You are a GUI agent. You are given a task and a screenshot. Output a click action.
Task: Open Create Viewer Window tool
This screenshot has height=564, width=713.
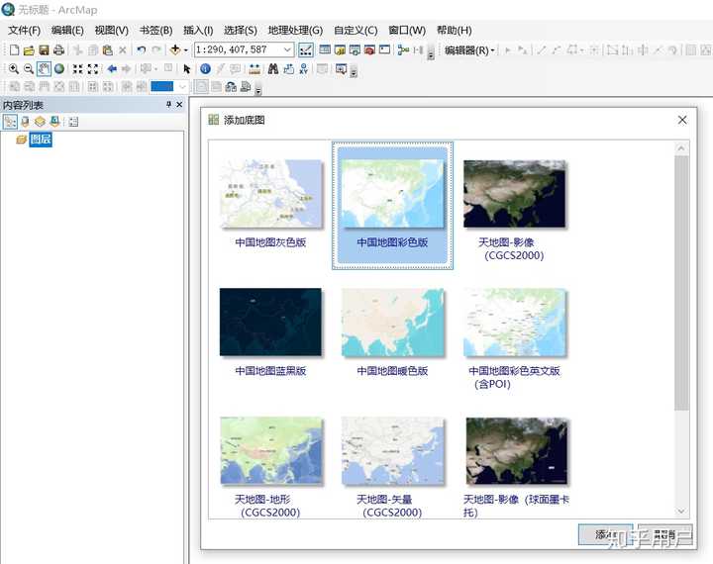[341, 69]
